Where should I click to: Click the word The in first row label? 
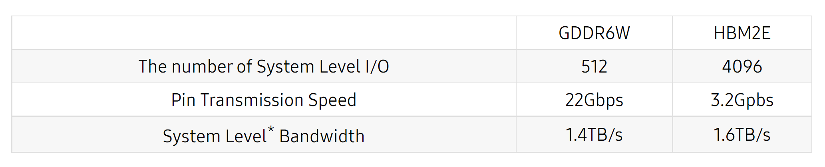[153, 67]
